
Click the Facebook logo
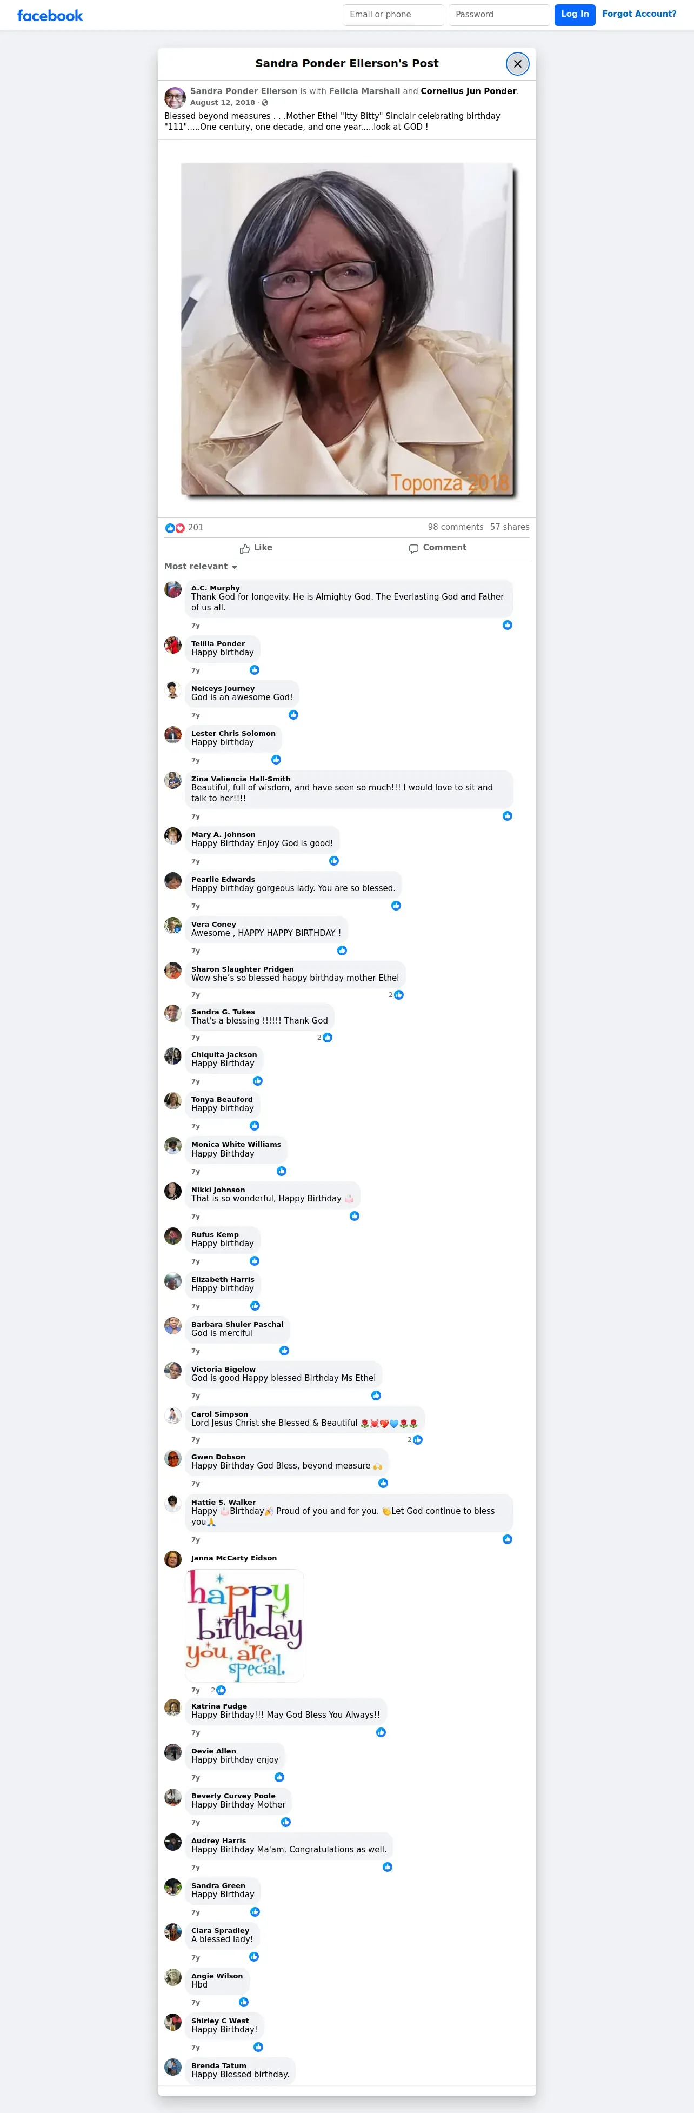[50, 16]
